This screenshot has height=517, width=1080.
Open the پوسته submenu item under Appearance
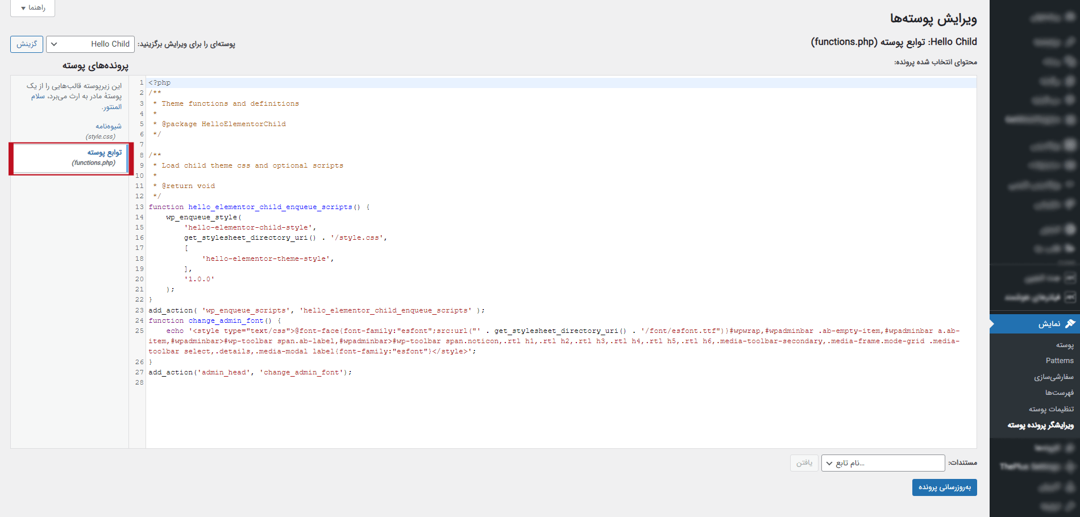(1064, 345)
